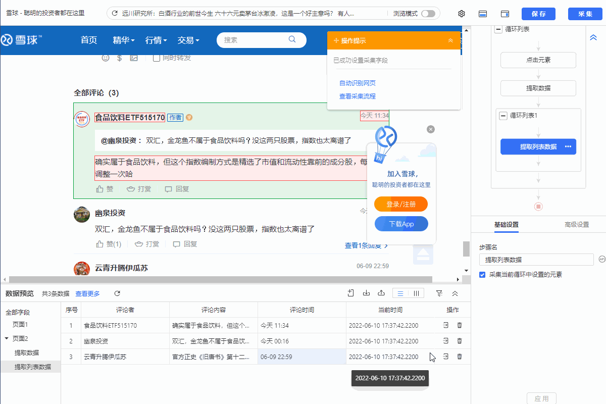Open the 精华 dropdown in Xueqiu navbar
Image resolution: width=606 pixels, height=404 pixels.
click(x=124, y=40)
